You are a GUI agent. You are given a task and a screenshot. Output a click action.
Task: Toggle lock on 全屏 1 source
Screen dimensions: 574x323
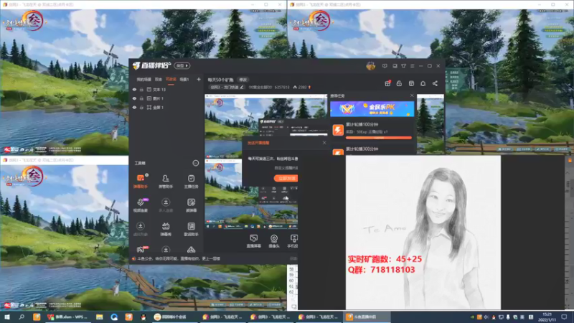point(141,107)
